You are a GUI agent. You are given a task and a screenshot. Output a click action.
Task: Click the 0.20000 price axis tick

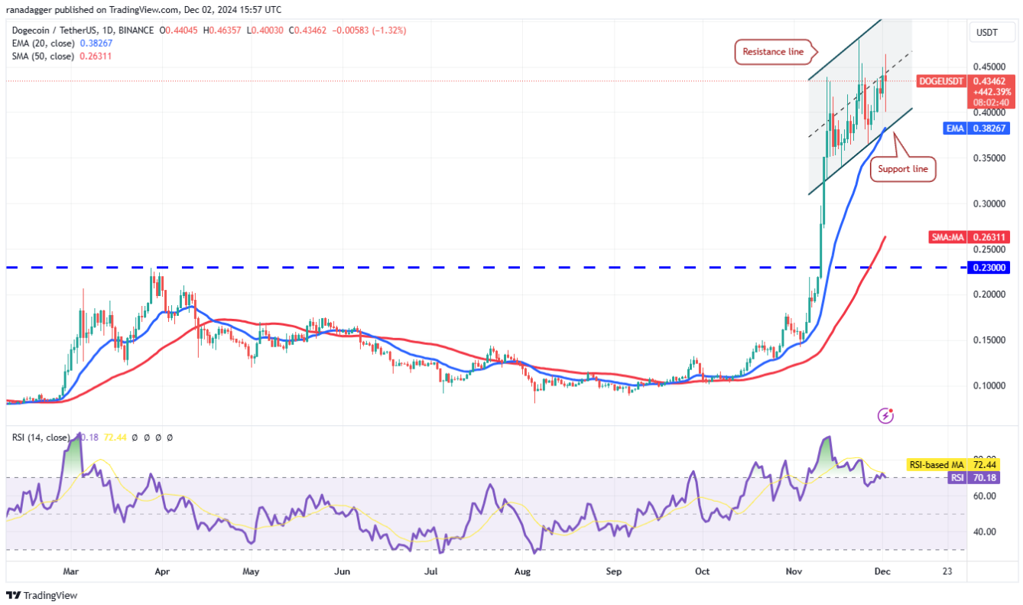(x=989, y=294)
